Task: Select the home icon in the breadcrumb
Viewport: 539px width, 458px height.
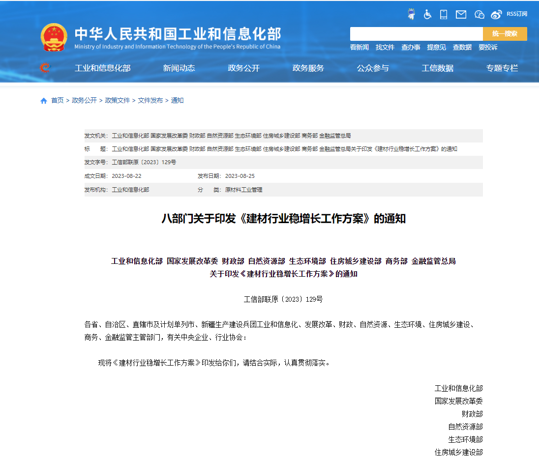Action: coord(44,100)
